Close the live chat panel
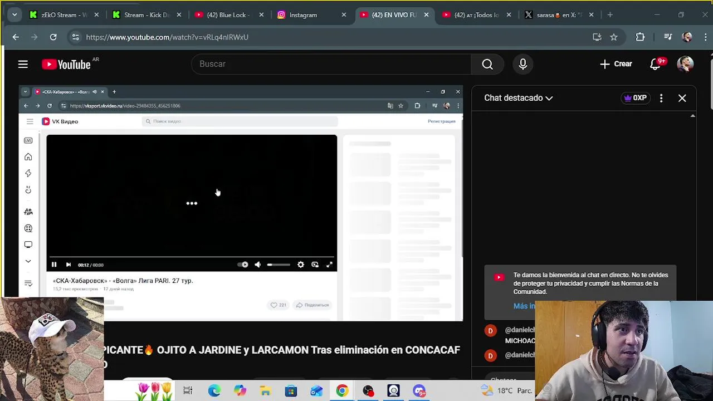The height and width of the screenshot is (401, 713). (682, 98)
